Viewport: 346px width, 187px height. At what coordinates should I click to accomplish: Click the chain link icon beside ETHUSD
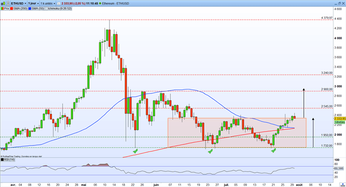(8, 4)
